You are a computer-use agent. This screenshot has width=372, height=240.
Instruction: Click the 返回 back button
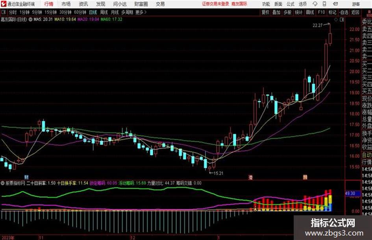point(355,12)
